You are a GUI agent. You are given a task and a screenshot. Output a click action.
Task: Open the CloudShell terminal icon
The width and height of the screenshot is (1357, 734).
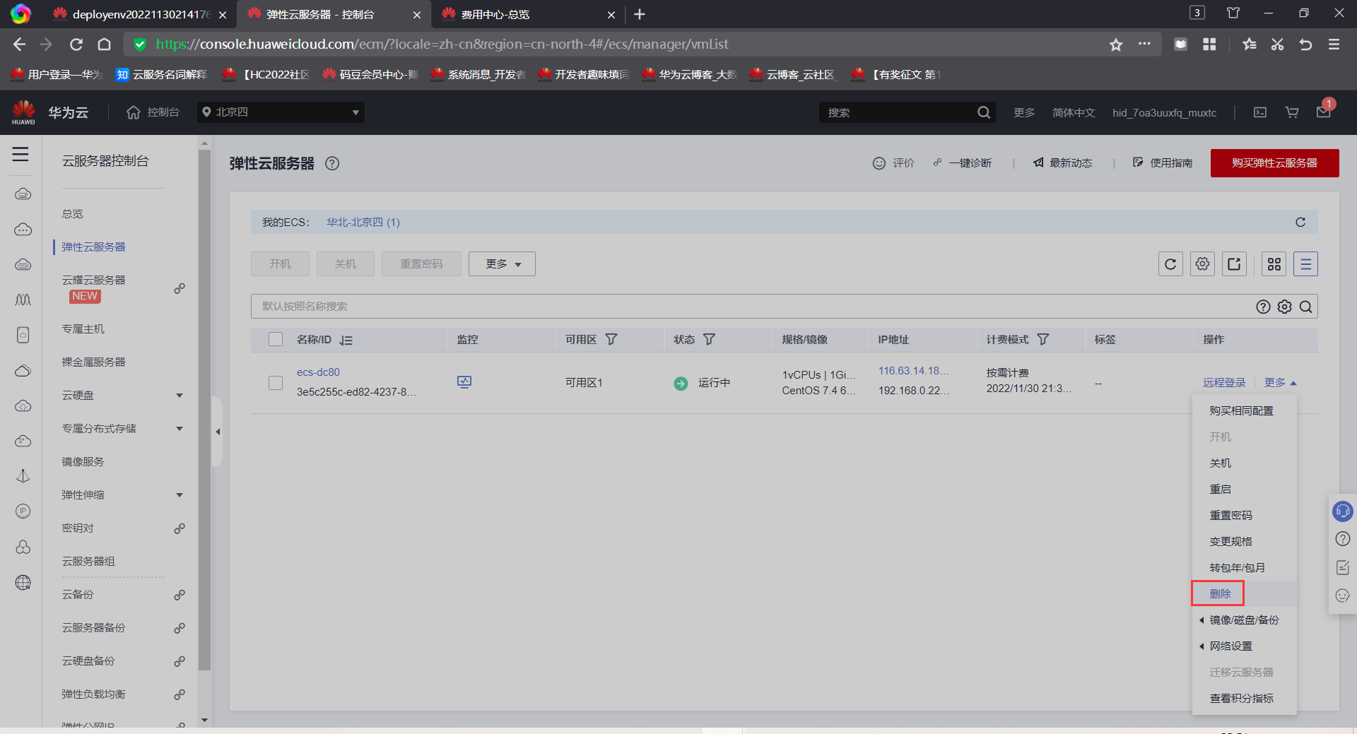pos(1260,112)
